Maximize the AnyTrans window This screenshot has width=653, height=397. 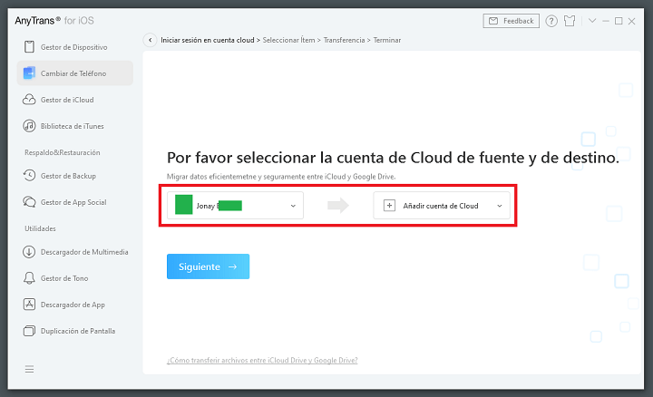coord(619,21)
